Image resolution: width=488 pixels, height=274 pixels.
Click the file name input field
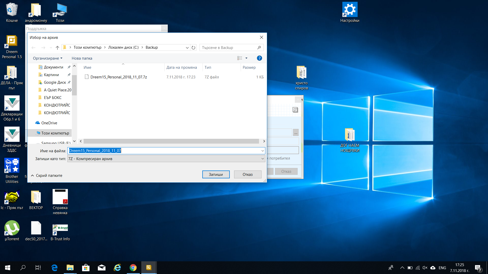point(166,151)
